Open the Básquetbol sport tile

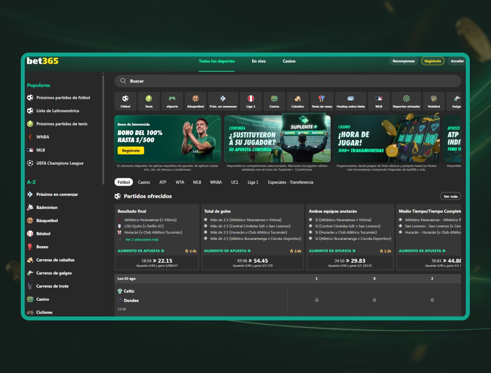[x=196, y=101]
